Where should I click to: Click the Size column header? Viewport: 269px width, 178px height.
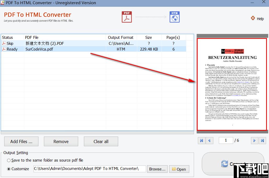pyautogui.click(x=148, y=38)
